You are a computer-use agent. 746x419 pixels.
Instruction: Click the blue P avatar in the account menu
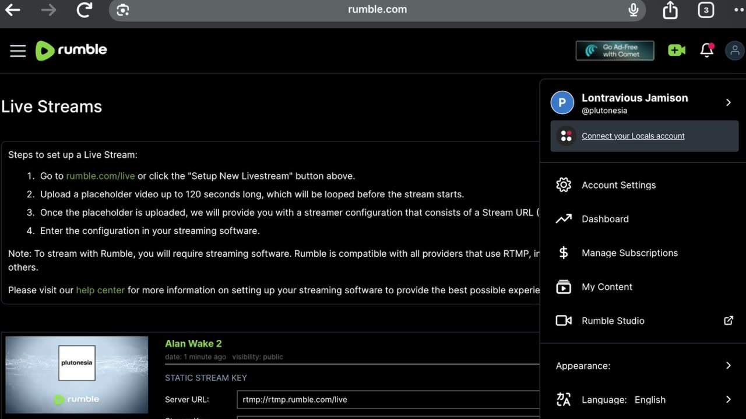pyautogui.click(x=562, y=103)
